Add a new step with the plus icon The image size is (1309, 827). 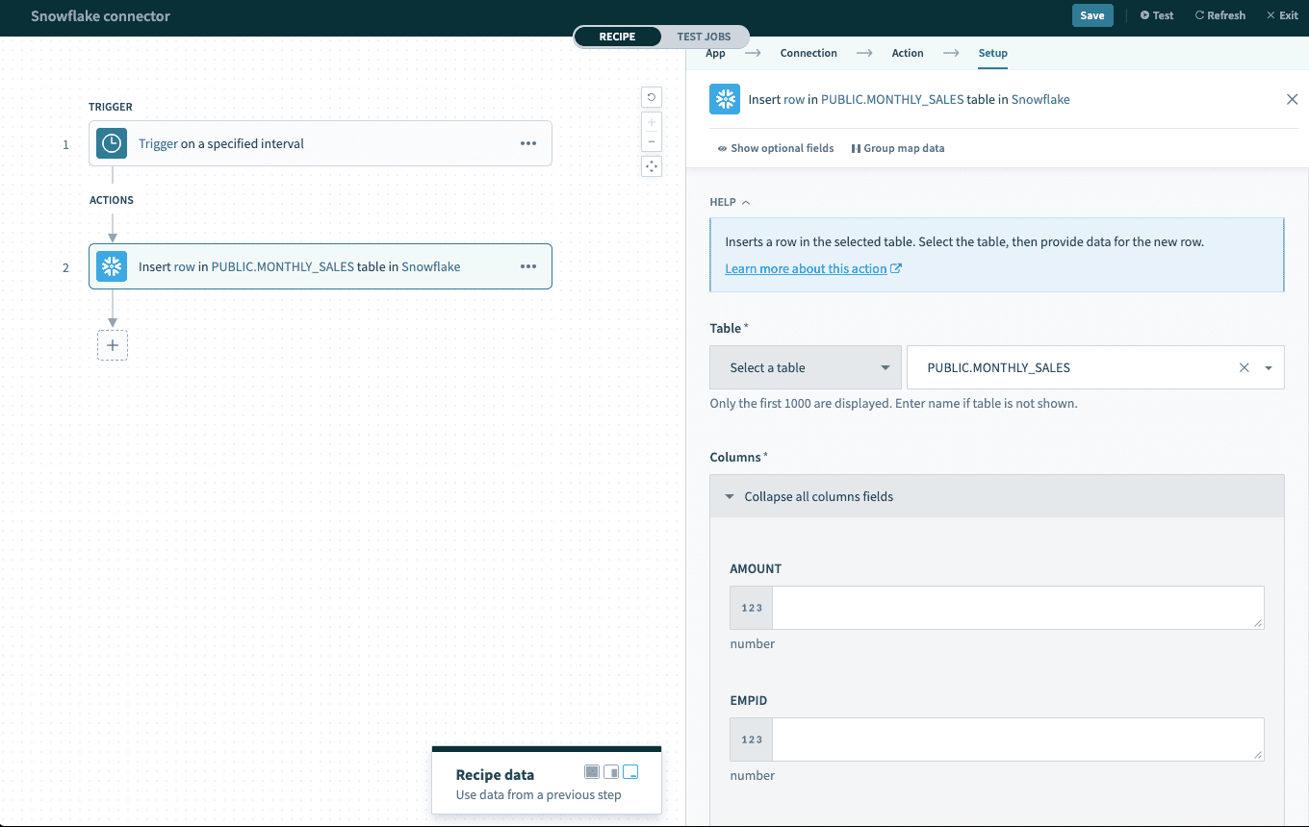pos(113,345)
